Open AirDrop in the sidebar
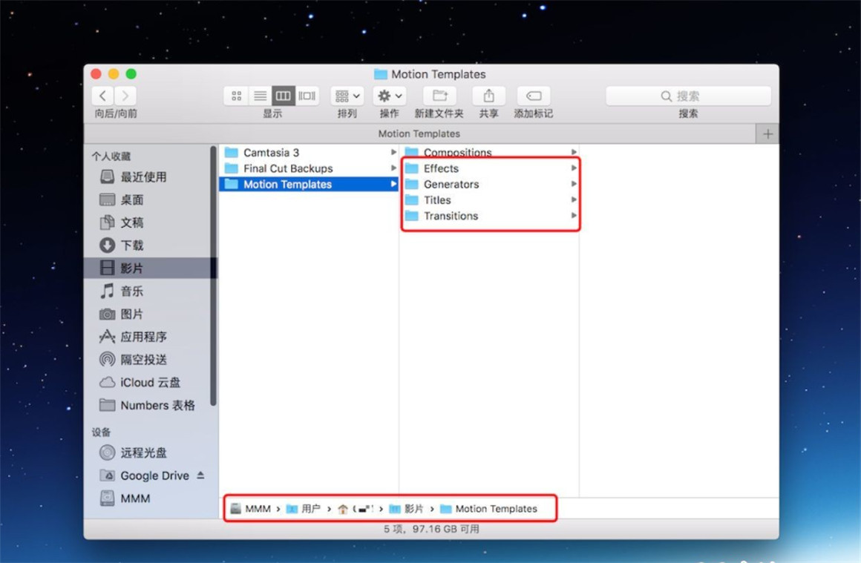Image resolution: width=861 pixels, height=563 pixels. coord(143,360)
